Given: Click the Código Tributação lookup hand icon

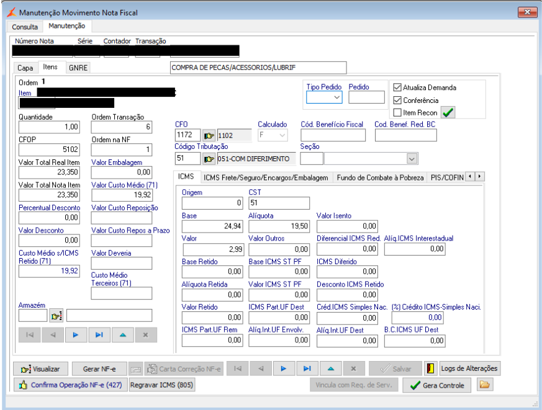Looking at the screenshot, I should pos(209,159).
